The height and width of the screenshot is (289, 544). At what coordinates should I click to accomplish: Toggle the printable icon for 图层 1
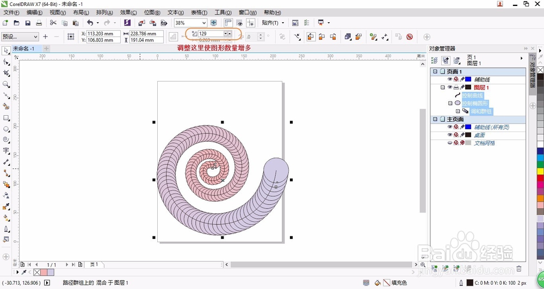(x=456, y=87)
